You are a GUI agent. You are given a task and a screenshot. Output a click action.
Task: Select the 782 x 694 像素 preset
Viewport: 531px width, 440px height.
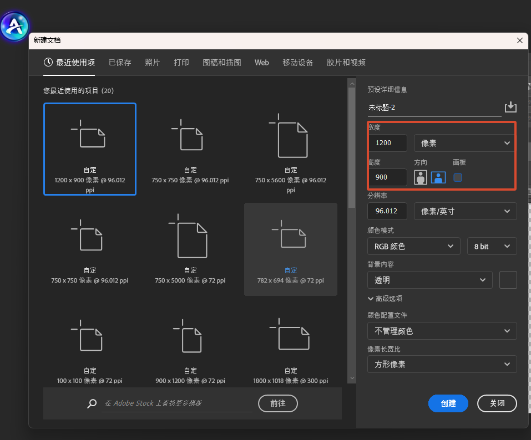pos(291,249)
